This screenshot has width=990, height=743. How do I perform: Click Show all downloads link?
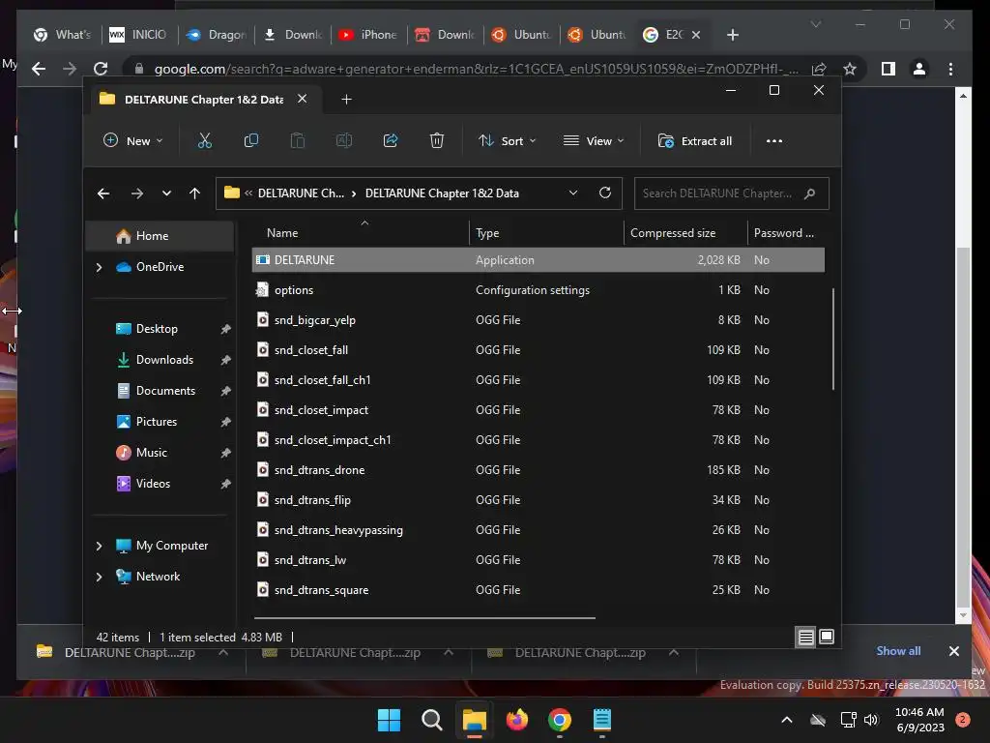(x=898, y=651)
